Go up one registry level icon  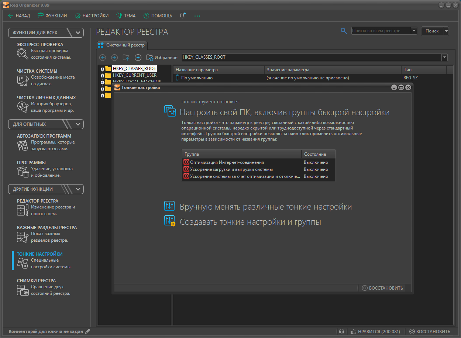(x=126, y=58)
